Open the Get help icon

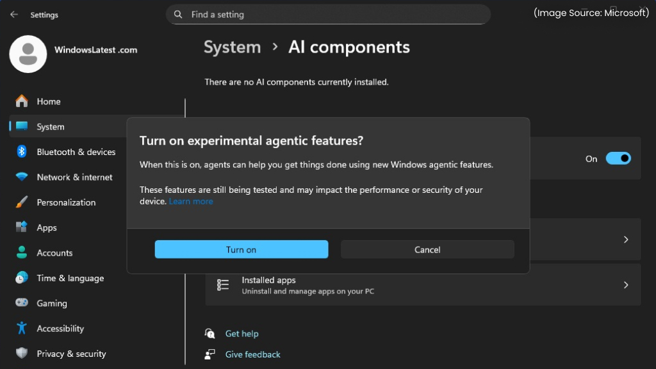click(209, 333)
